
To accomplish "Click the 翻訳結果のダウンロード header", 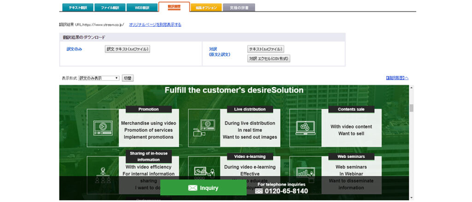I will [84, 37].
